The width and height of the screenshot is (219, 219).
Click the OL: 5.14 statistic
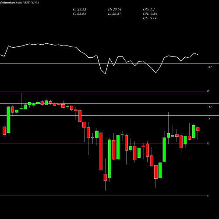pos(150,18)
